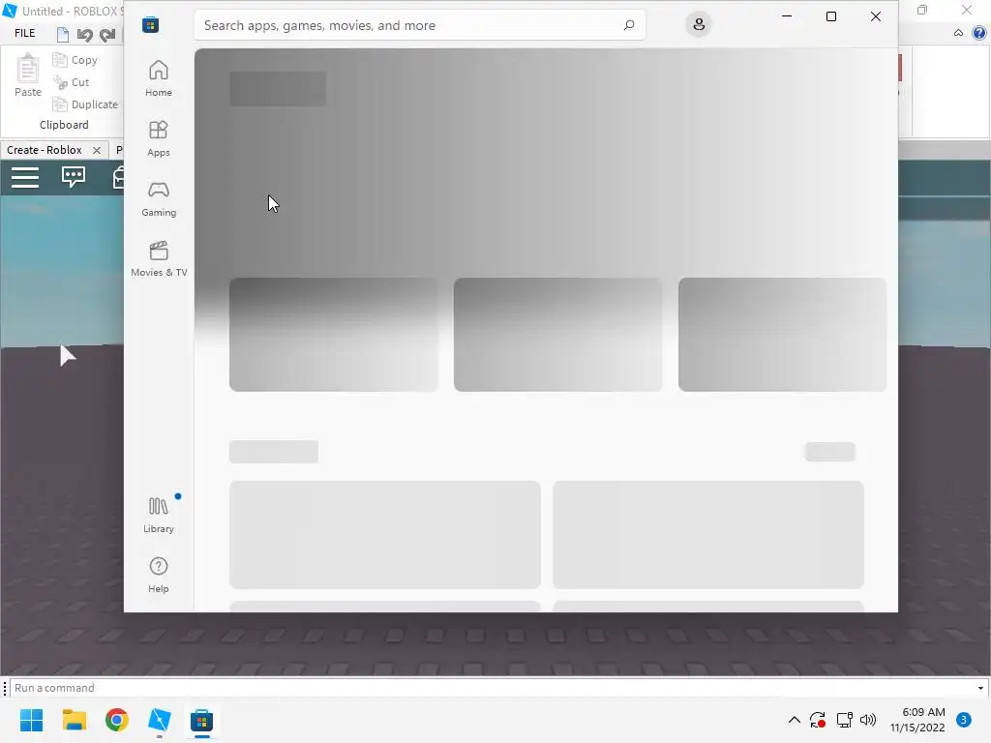This screenshot has height=743, width=991.
Task: Click the search magnifier icon in Store
Action: (x=628, y=25)
